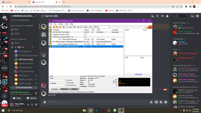The width and height of the screenshot is (201, 113).
Task: Collapse KHU VỰC LÀM VIỆC category
Action: [x=18, y=39]
